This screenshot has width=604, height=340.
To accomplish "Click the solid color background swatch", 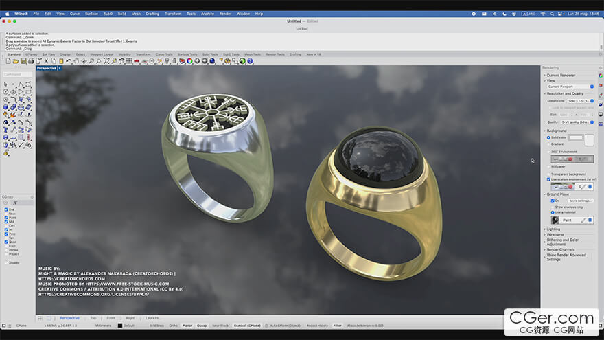I will click(577, 137).
